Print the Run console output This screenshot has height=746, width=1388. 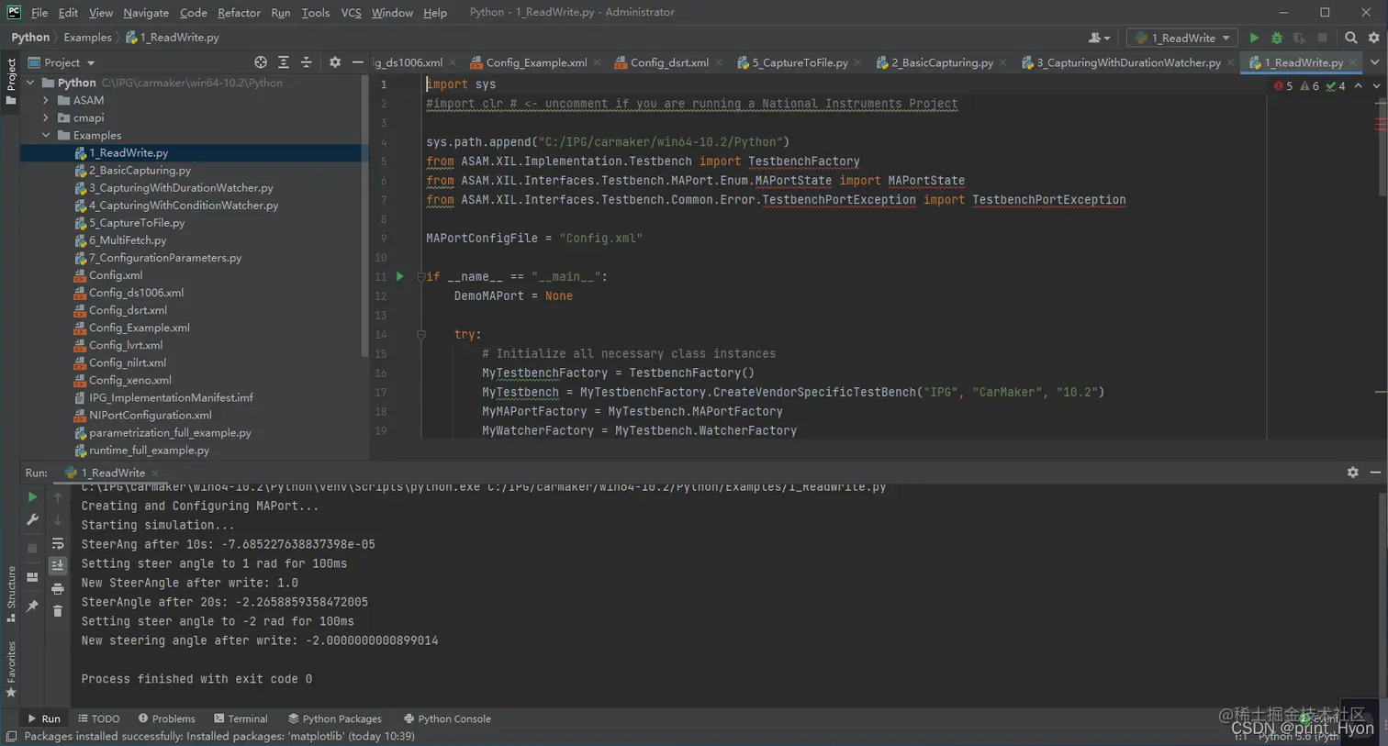[x=58, y=588]
